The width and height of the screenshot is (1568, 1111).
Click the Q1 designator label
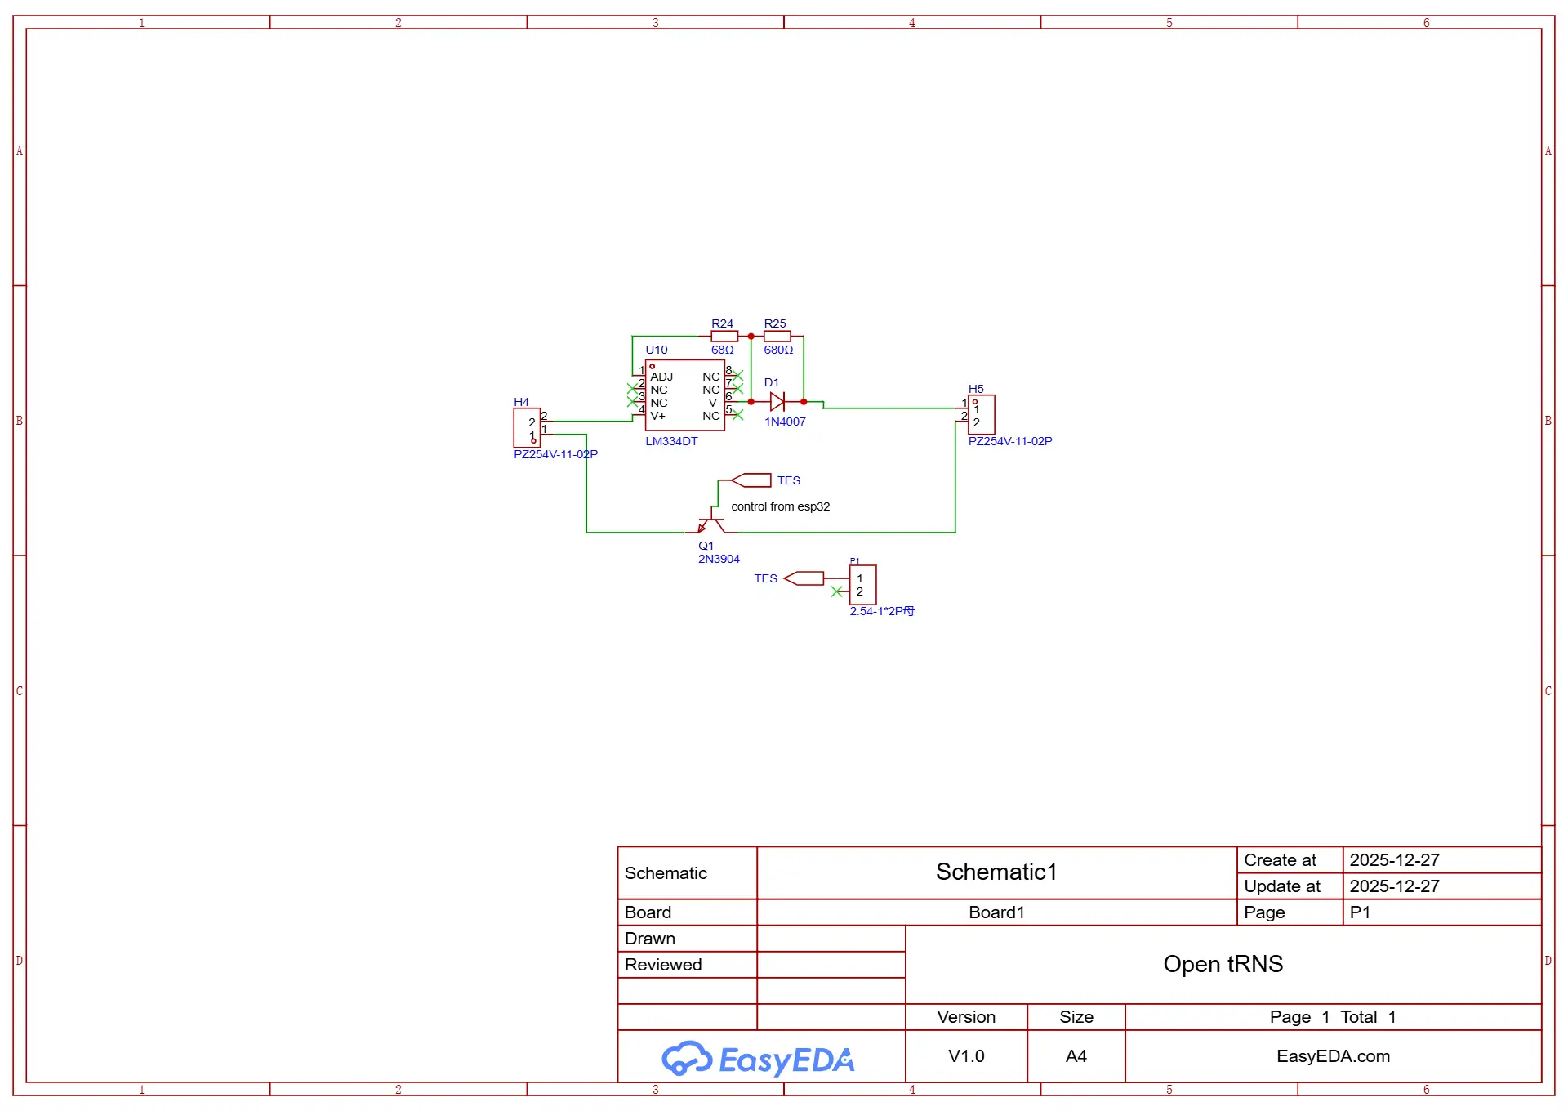pyautogui.click(x=706, y=546)
